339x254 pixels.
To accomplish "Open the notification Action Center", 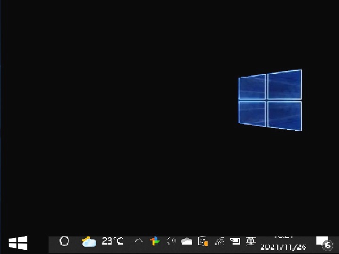I will tap(322, 242).
